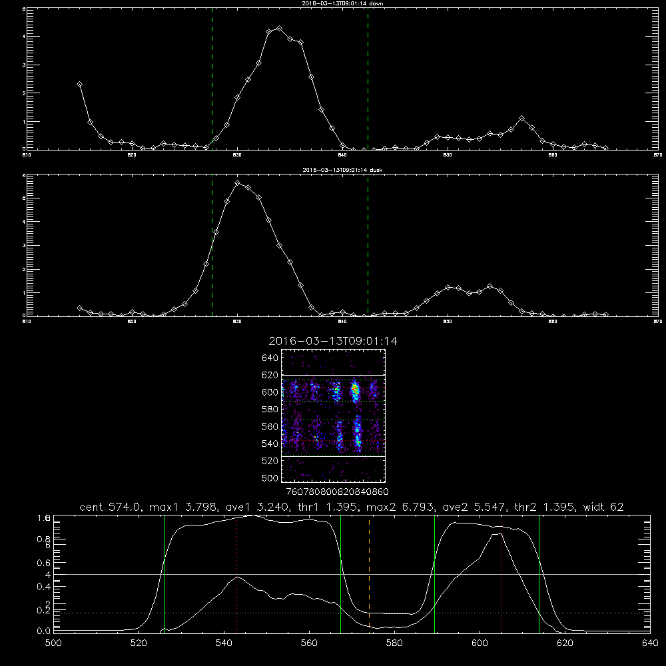This screenshot has height=666, width=666.
Task: Click the peak diamond marker in dusk plot
Action: click(238, 183)
